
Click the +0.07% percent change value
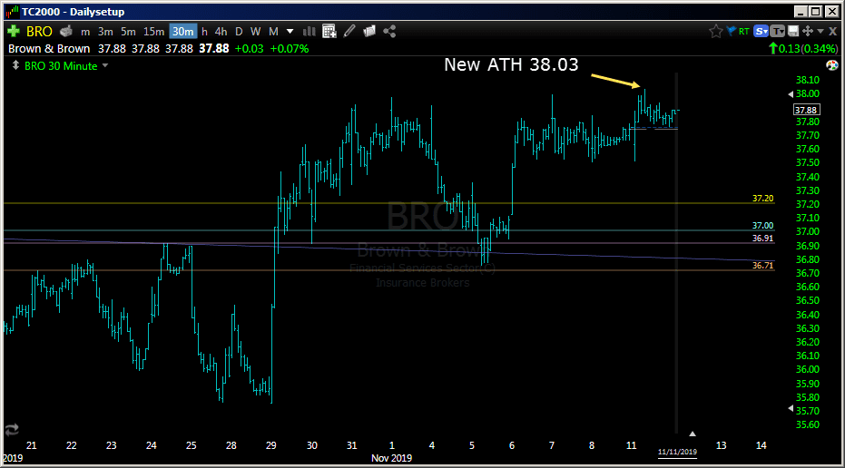tap(290, 48)
